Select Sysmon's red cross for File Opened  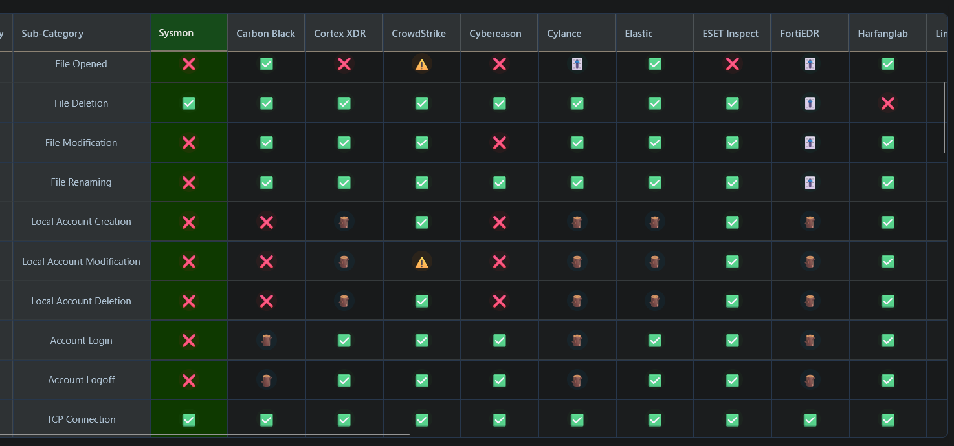point(189,64)
